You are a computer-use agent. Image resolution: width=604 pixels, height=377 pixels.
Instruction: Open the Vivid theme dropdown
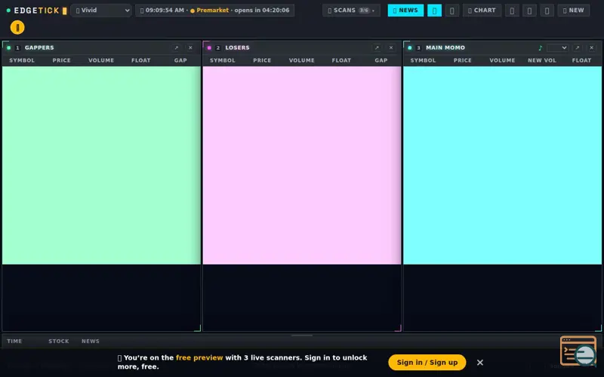(101, 11)
